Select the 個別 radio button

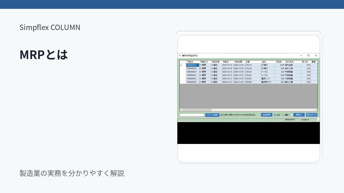283,115
